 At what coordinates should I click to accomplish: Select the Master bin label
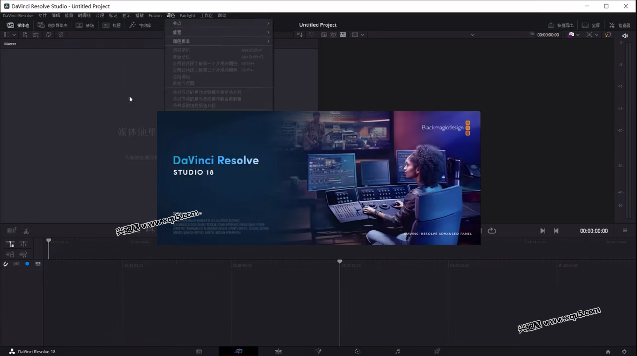click(x=10, y=44)
